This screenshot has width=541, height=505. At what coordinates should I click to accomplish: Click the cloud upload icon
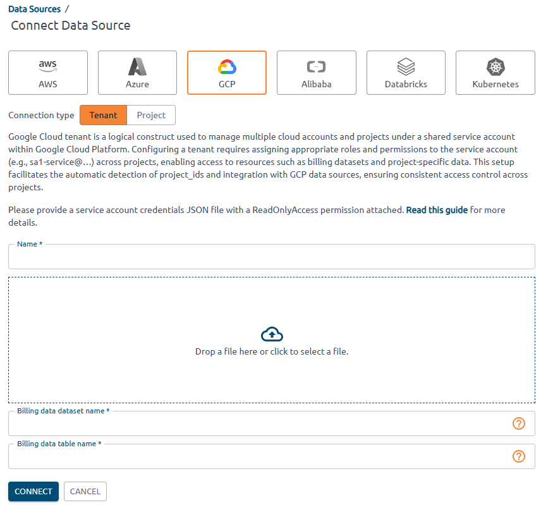(x=272, y=334)
